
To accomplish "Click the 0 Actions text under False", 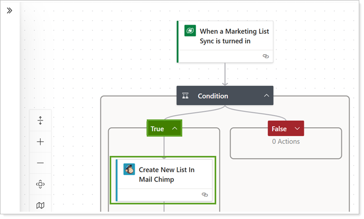I will [x=286, y=141].
